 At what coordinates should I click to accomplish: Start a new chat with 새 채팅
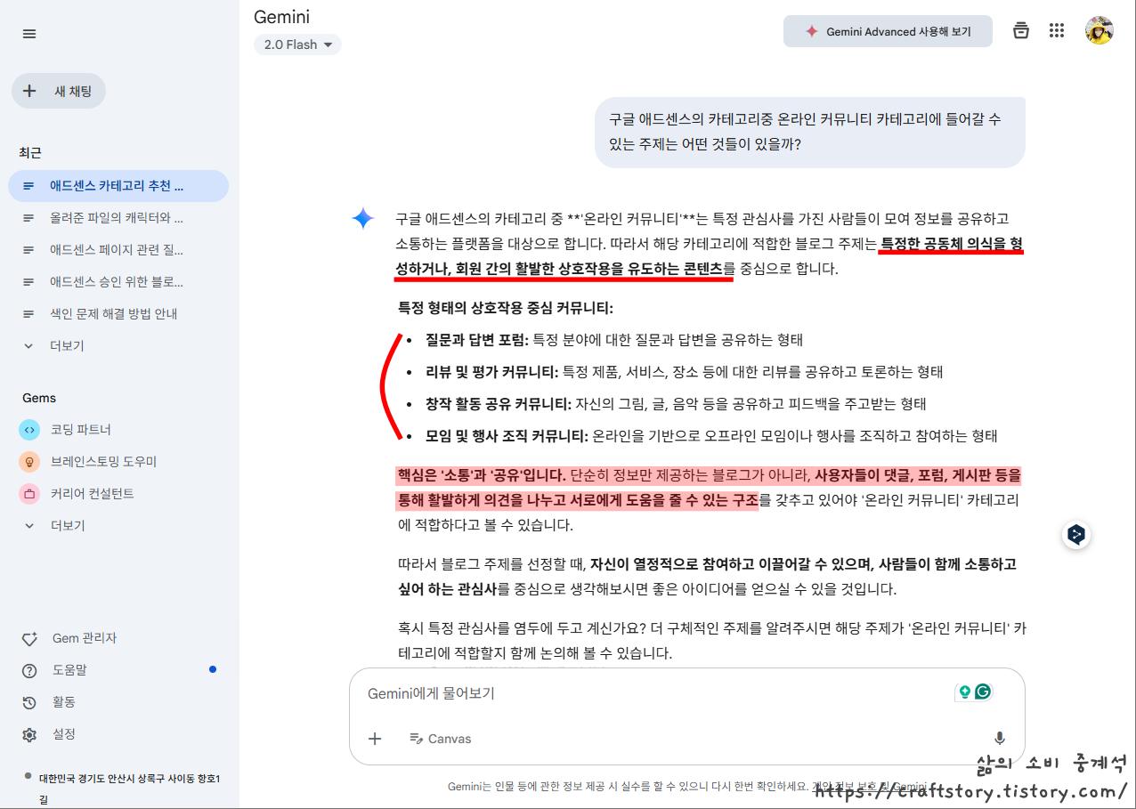(x=59, y=91)
